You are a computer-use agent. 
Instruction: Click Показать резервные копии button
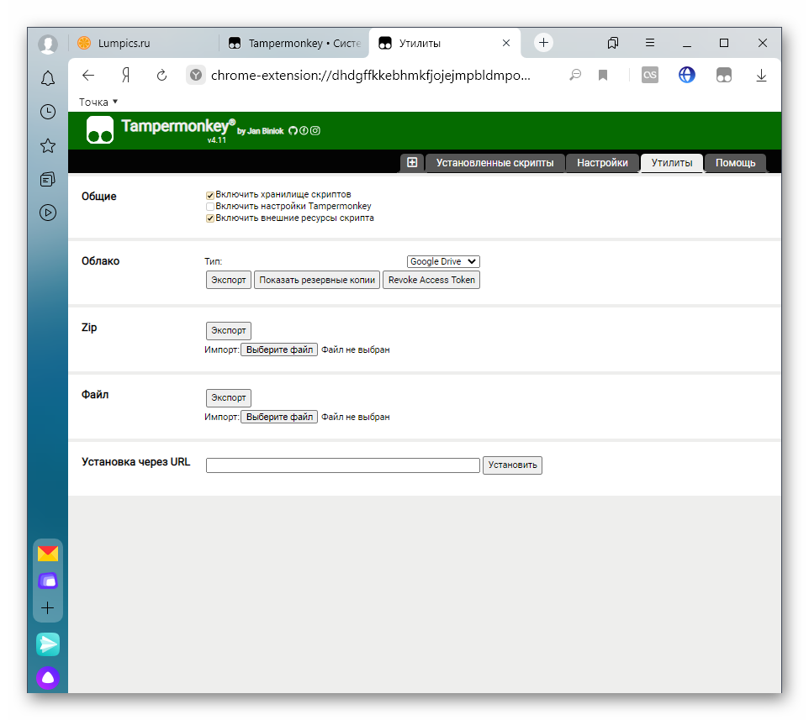click(318, 280)
